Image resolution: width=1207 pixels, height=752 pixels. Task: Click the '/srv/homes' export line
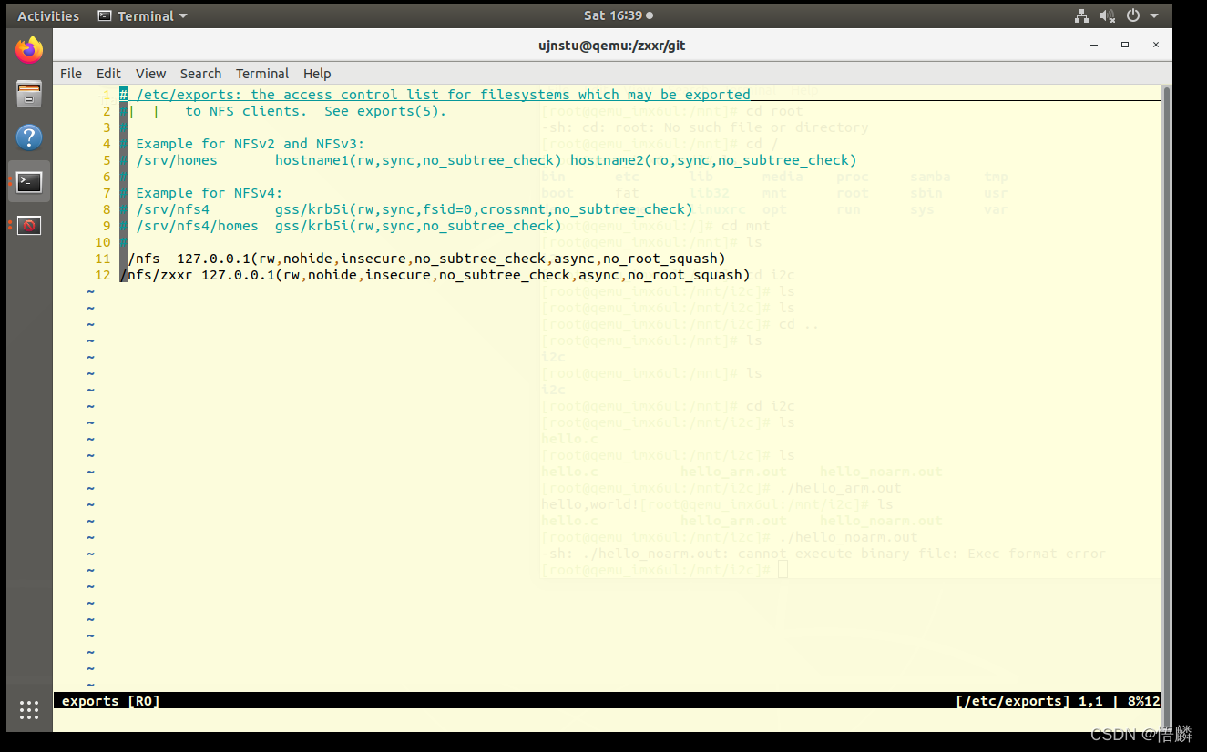tap(496, 160)
